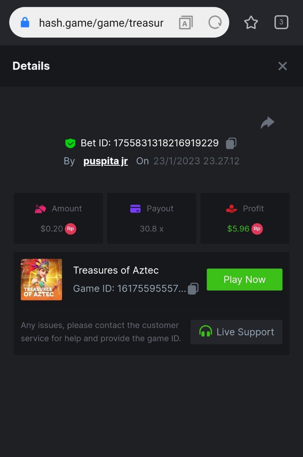Click the padlock site security icon

(x=25, y=22)
